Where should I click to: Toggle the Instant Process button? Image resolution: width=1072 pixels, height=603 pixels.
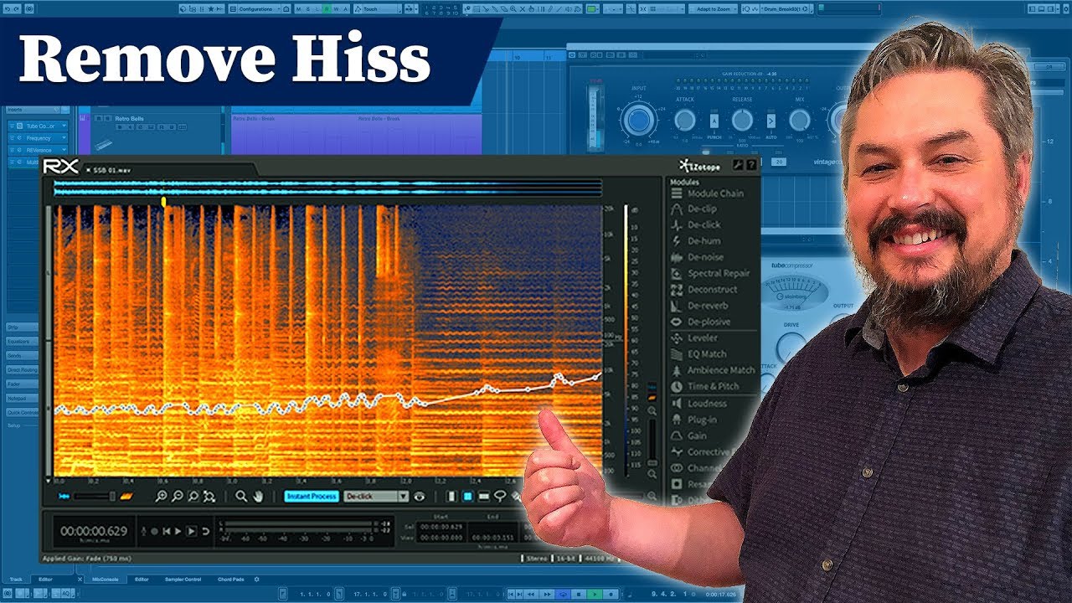pos(312,496)
